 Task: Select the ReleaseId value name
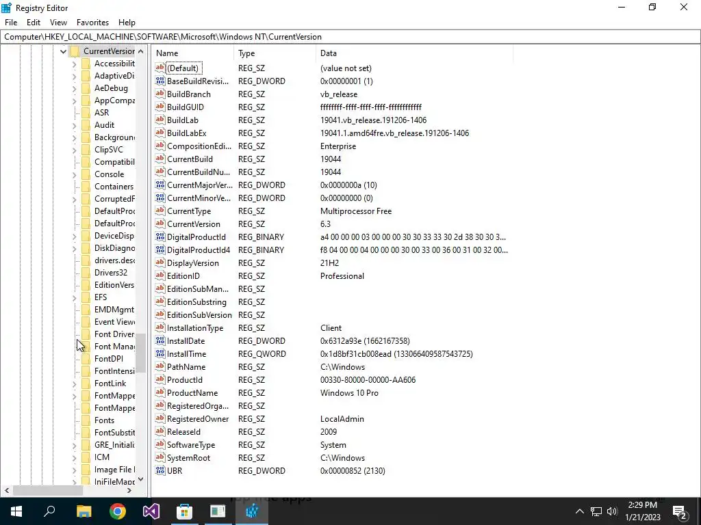[183, 432]
